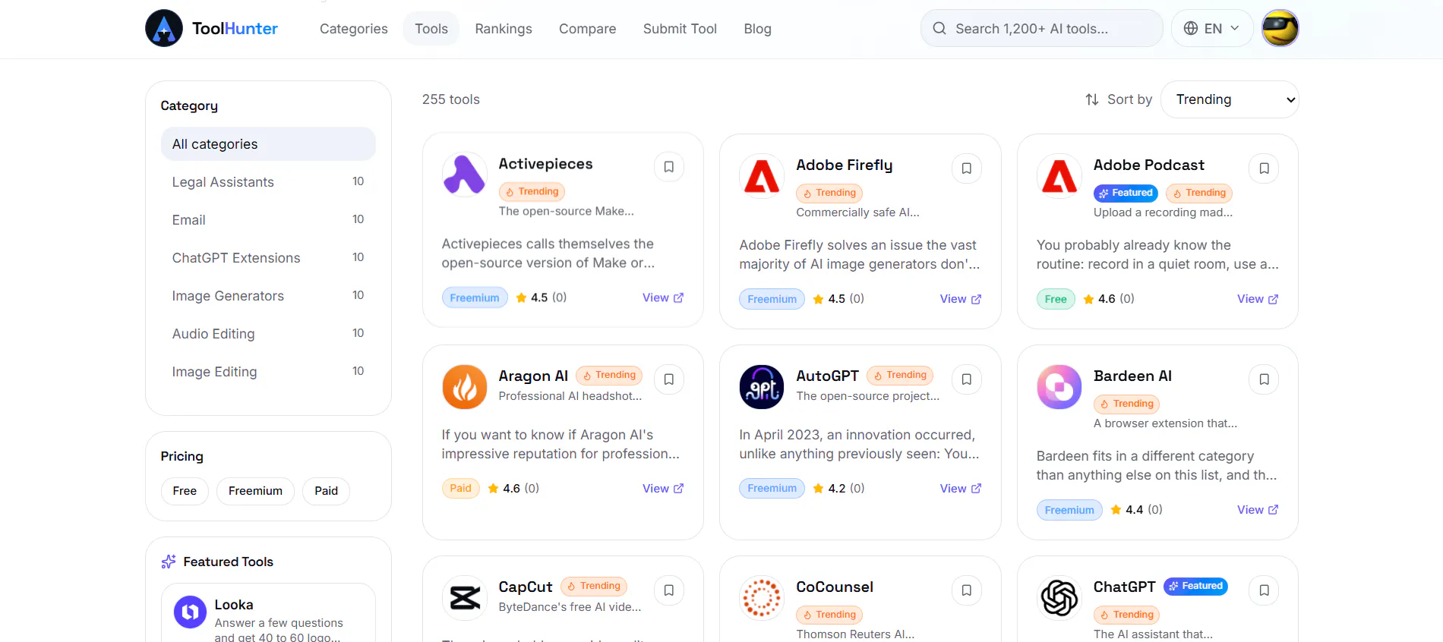Filter by Legal Assistants category
The height and width of the screenshot is (642, 1443).
point(268,182)
